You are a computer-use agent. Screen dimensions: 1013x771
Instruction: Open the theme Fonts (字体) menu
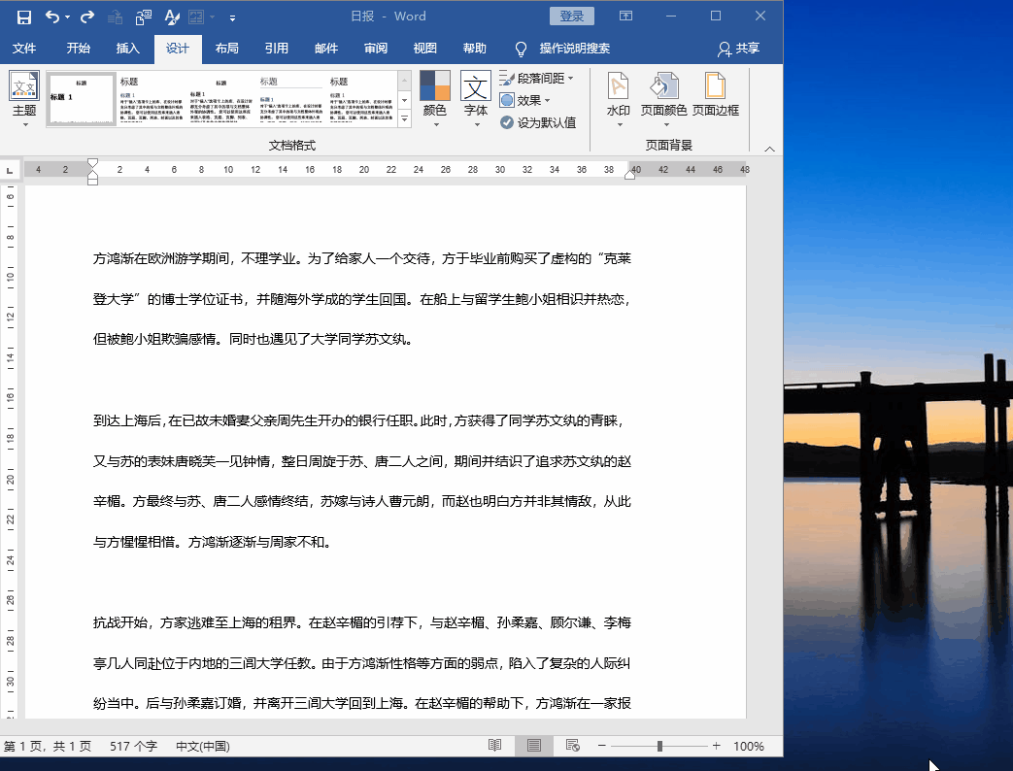(x=476, y=99)
